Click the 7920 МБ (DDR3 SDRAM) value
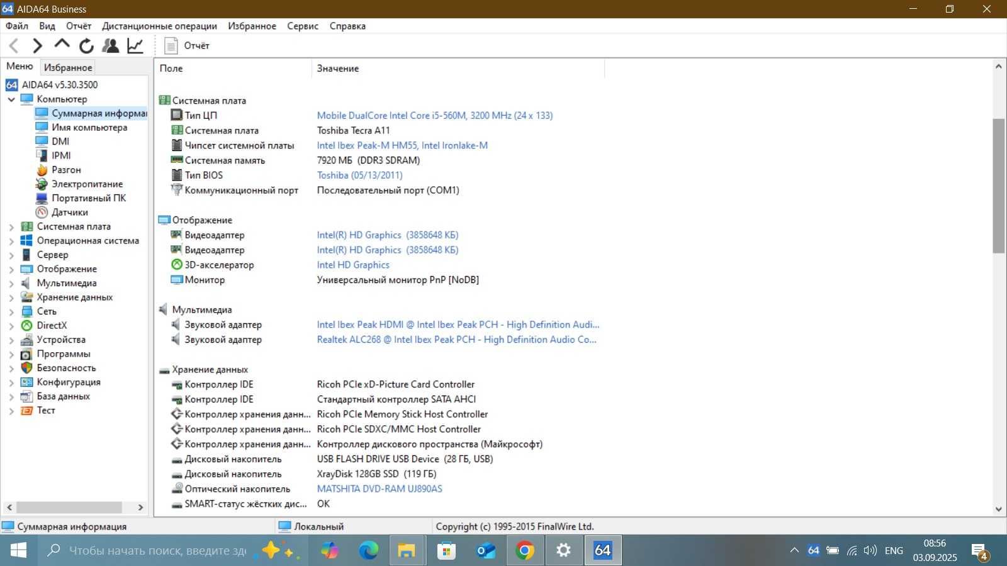The height and width of the screenshot is (566, 1007). 368,160
